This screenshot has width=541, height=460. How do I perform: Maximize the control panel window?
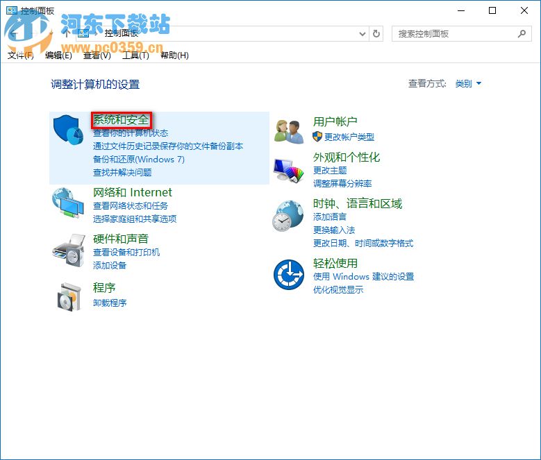click(x=492, y=10)
